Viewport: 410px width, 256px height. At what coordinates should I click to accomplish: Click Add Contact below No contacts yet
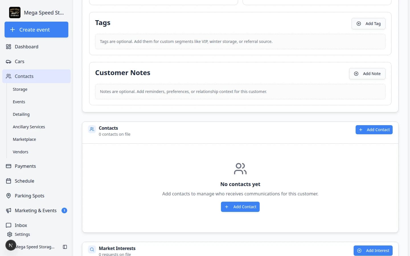240,207
